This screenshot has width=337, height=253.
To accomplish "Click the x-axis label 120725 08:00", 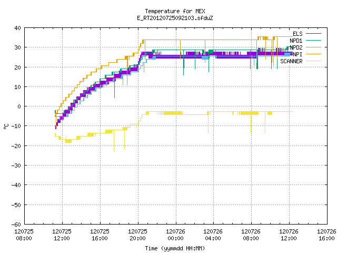I will coord(24,235).
